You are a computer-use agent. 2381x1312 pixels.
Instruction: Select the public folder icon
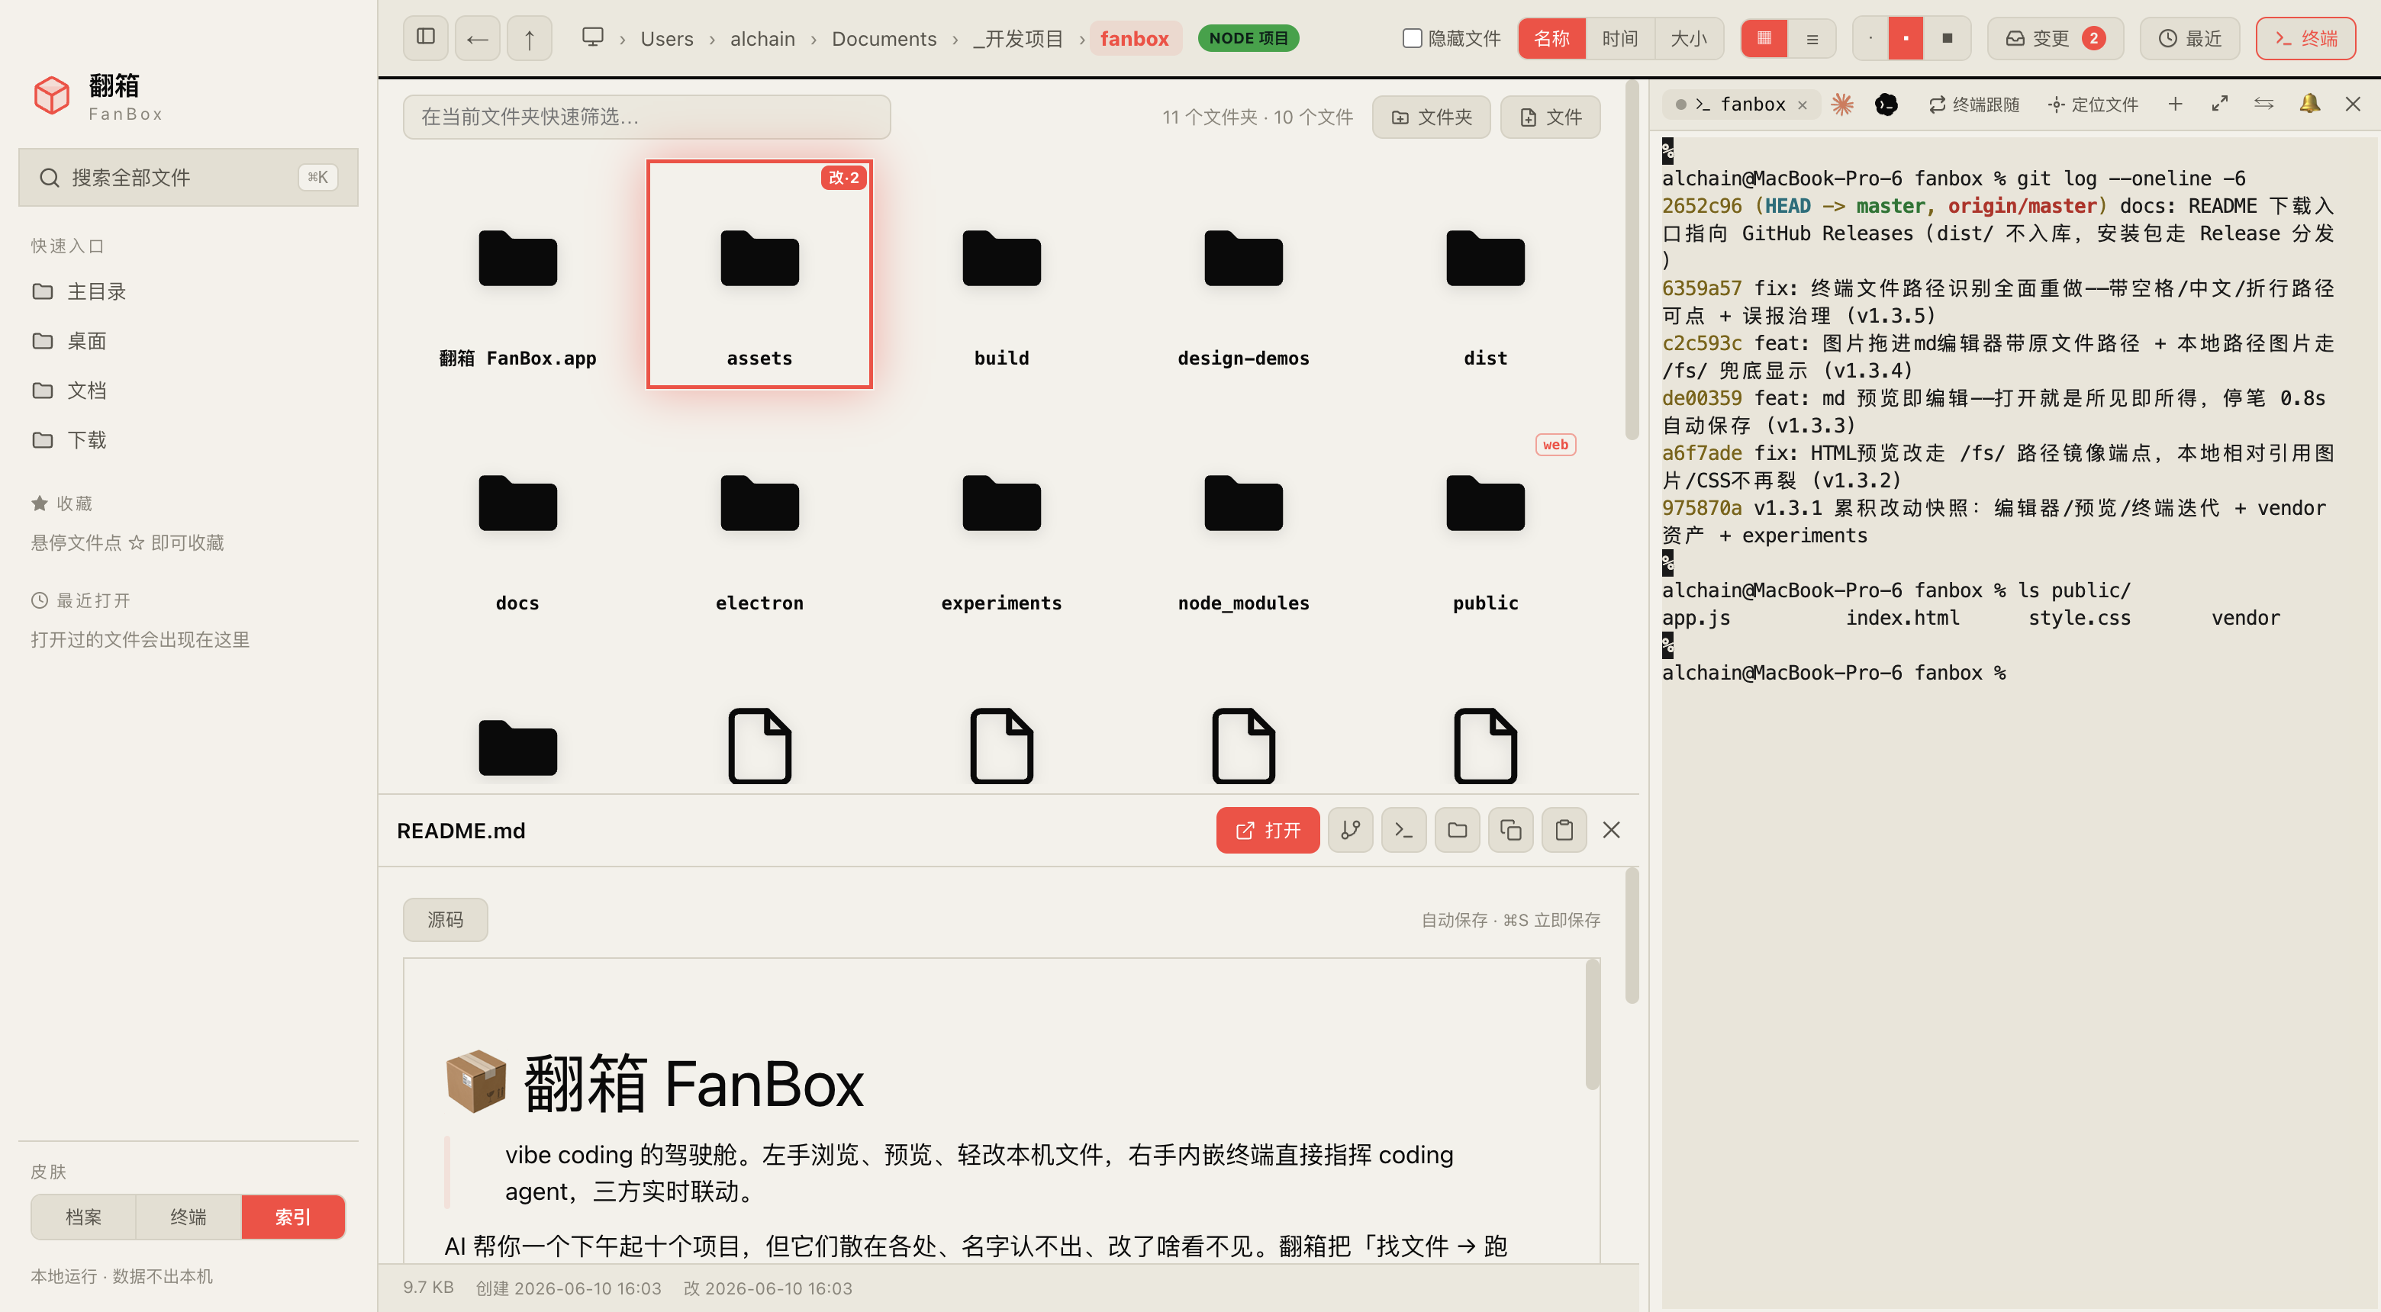(1484, 503)
